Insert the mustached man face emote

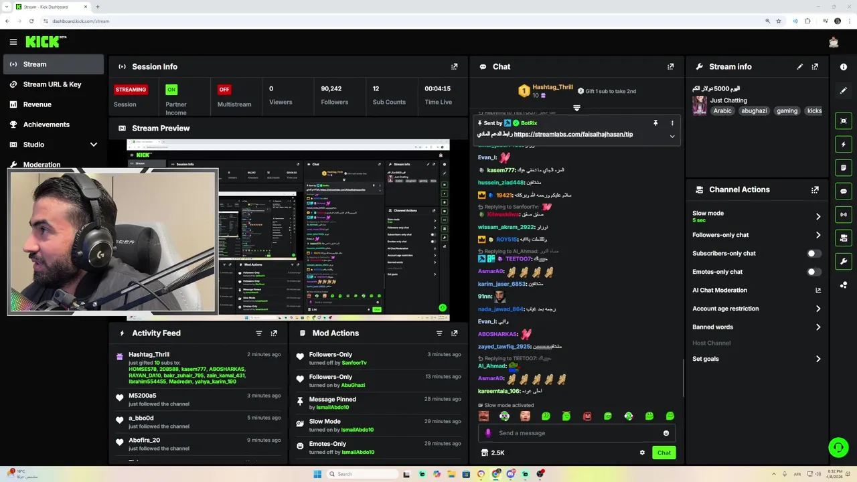483,416
